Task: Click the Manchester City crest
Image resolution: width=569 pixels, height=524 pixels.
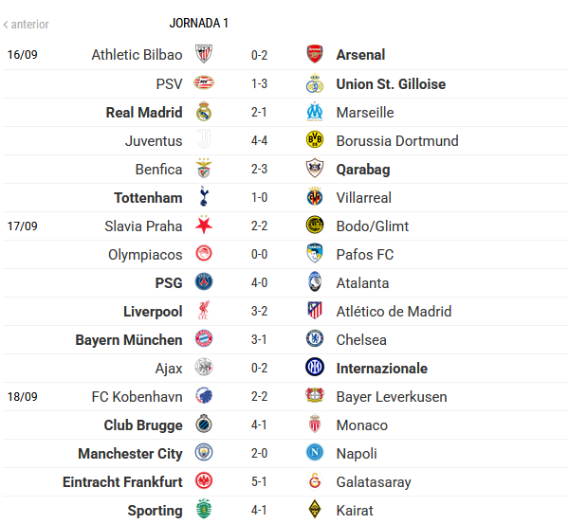Action: point(203,453)
